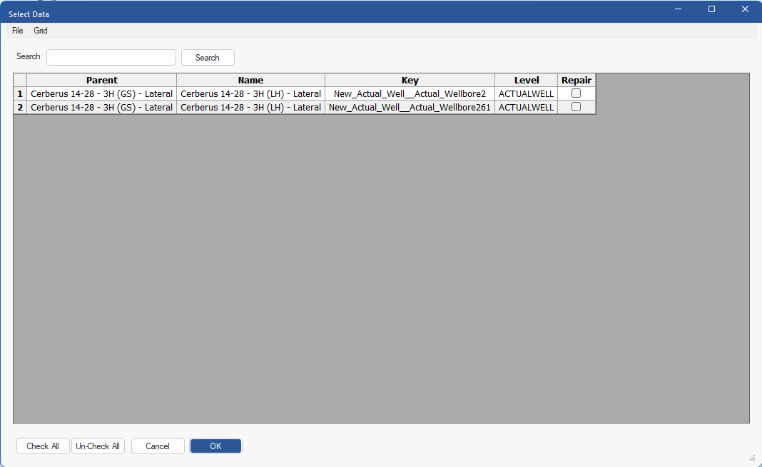Select the Parent column header

click(x=101, y=80)
